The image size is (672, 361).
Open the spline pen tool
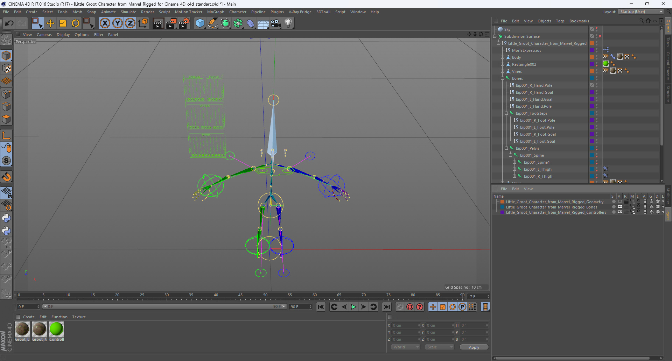(213, 23)
